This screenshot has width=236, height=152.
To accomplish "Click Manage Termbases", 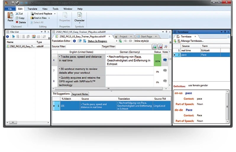I will 192,41.
